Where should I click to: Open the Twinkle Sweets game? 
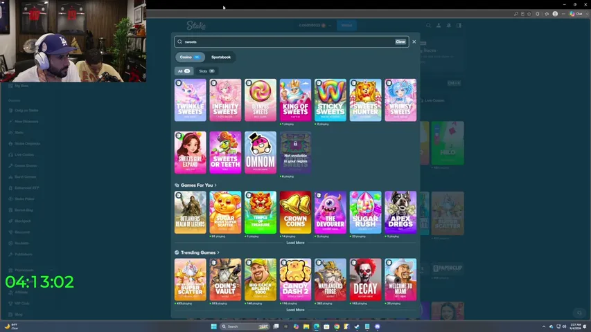point(191,100)
